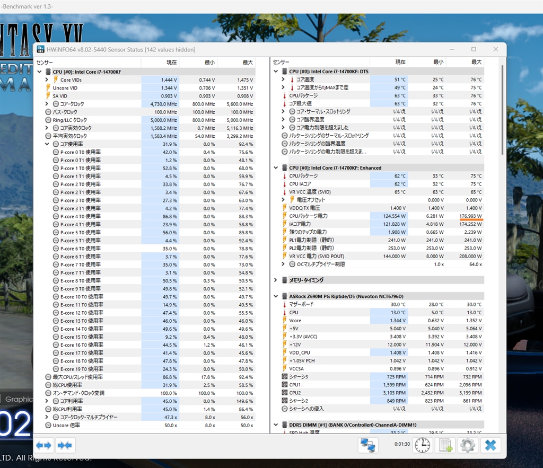Select the Uncore 倍率 row

(x=145, y=425)
